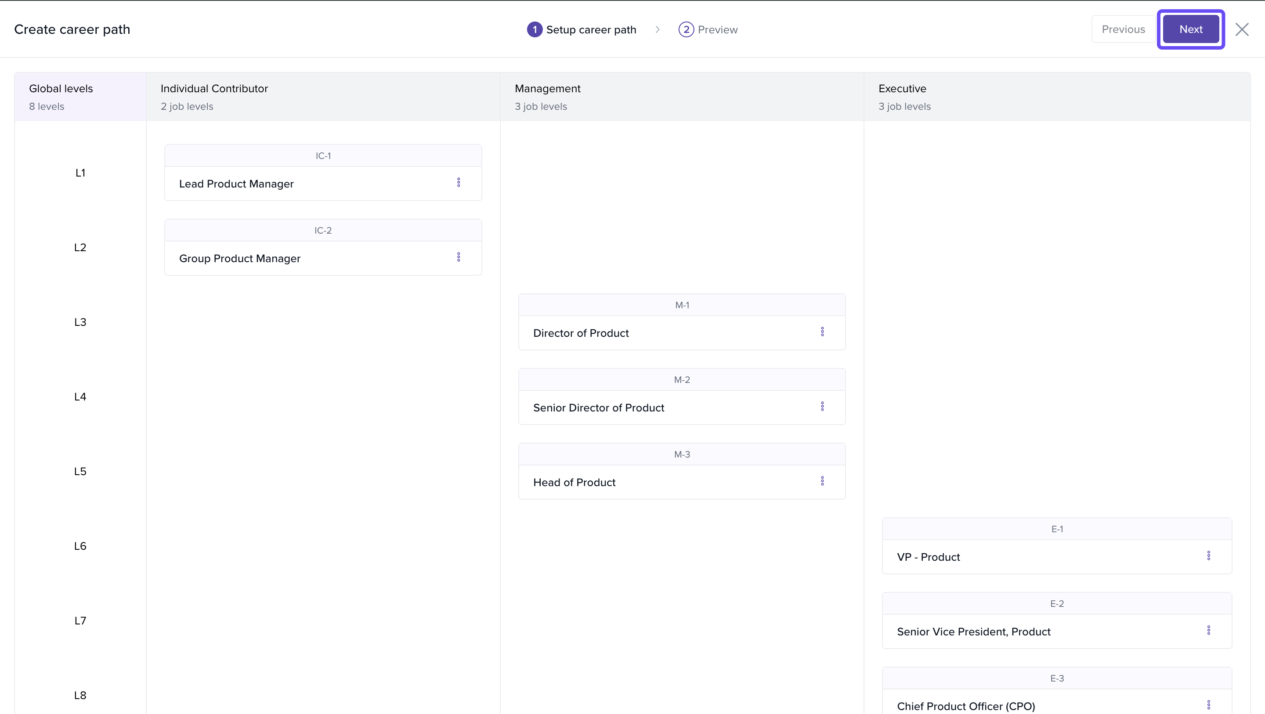Open options menu for VP - Product
This screenshot has height=714, width=1265.
tap(1208, 556)
